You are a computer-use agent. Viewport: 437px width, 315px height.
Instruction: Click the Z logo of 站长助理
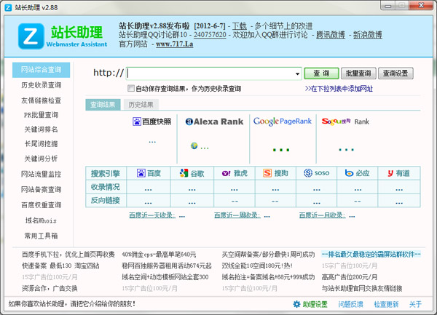click(31, 36)
